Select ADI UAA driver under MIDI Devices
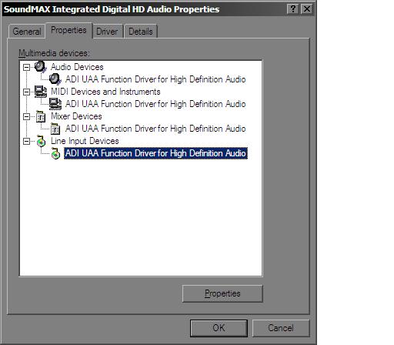Screen dimensions: 394x345 155,104
